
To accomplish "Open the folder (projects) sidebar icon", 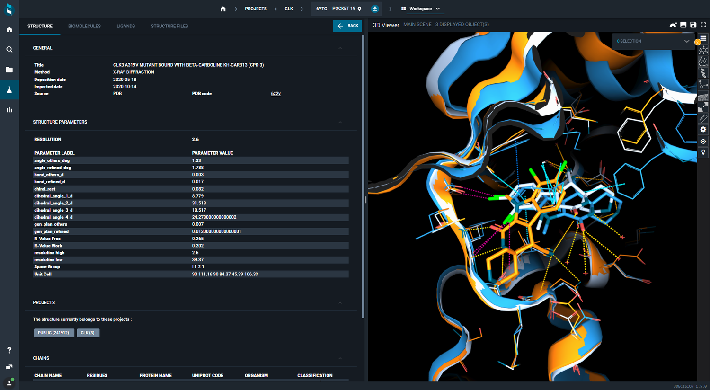I will coord(9,70).
